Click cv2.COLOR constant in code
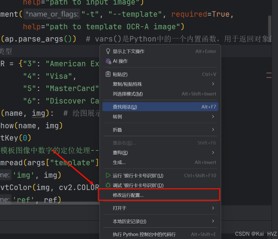The width and height of the screenshot is (278, 239). point(79,188)
